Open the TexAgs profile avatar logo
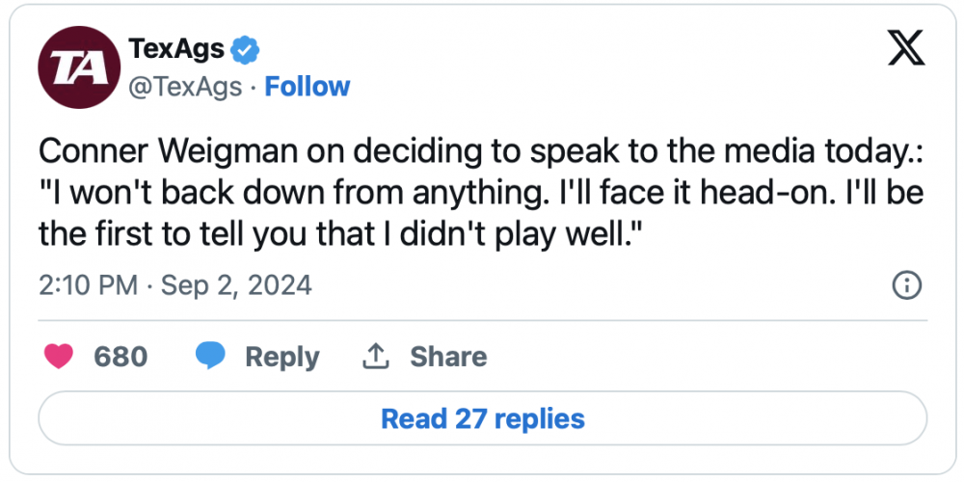The width and height of the screenshot is (964, 482). (76, 67)
